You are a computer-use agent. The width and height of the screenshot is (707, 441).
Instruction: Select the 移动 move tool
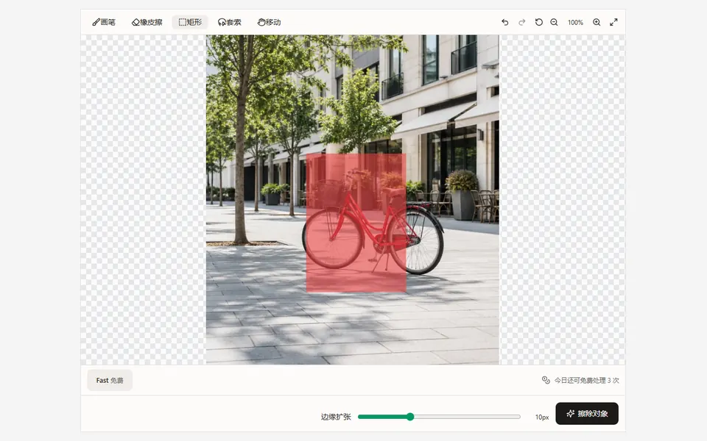[270, 22]
